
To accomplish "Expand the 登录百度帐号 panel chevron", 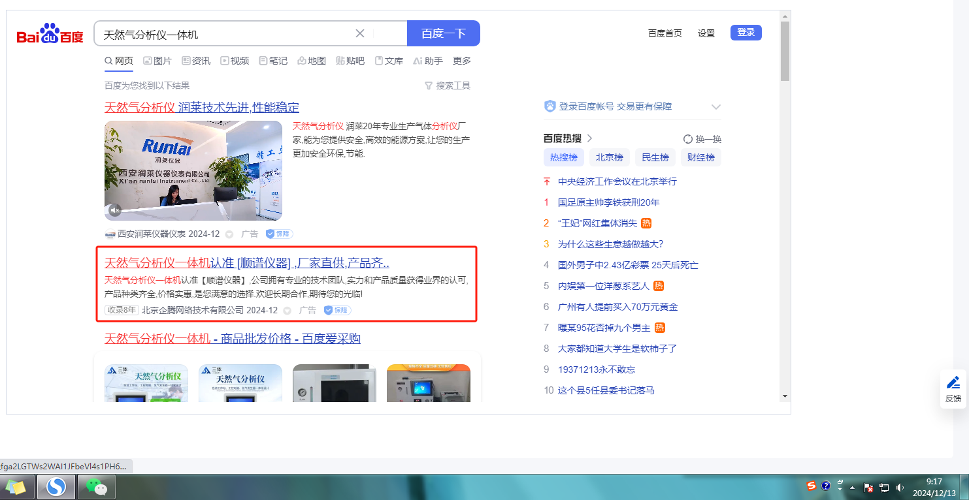I will click(715, 107).
